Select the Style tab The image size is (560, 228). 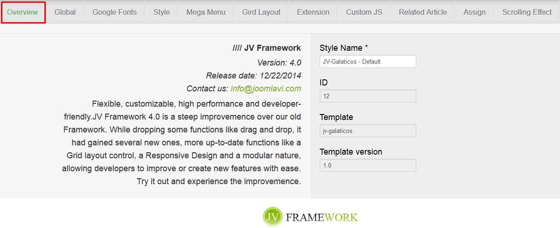click(162, 12)
